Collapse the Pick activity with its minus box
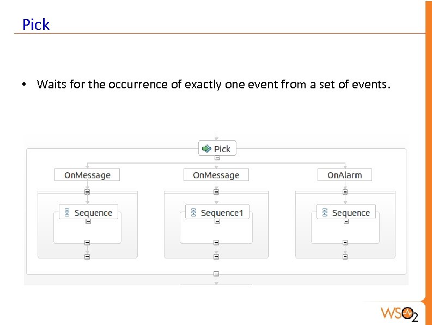This screenshot has width=432, height=325. pos(217,158)
